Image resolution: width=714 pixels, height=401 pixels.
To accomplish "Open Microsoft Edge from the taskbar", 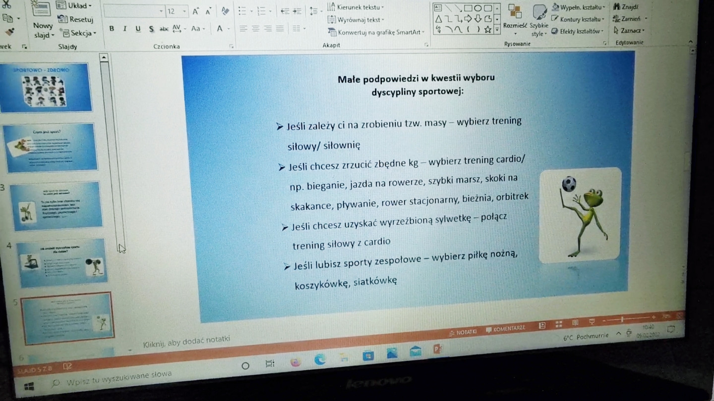I will coord(320,360).
